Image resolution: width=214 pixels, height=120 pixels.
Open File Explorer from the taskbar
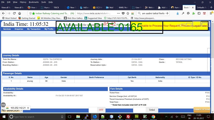[x=78, y=117]
